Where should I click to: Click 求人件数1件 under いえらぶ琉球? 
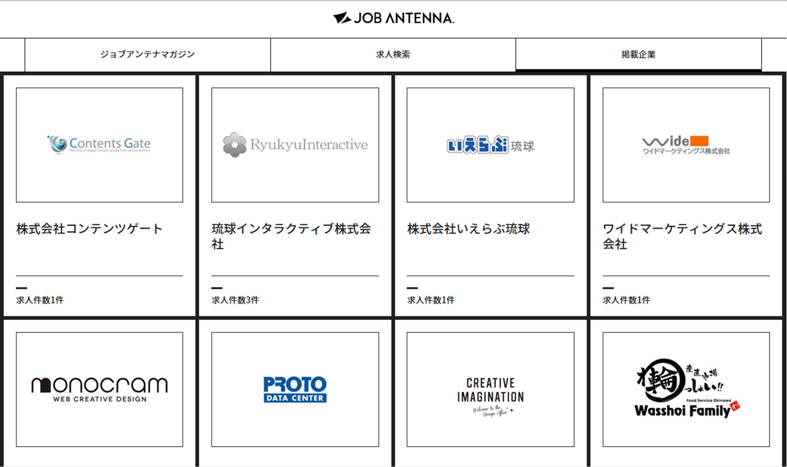[430, 300]
